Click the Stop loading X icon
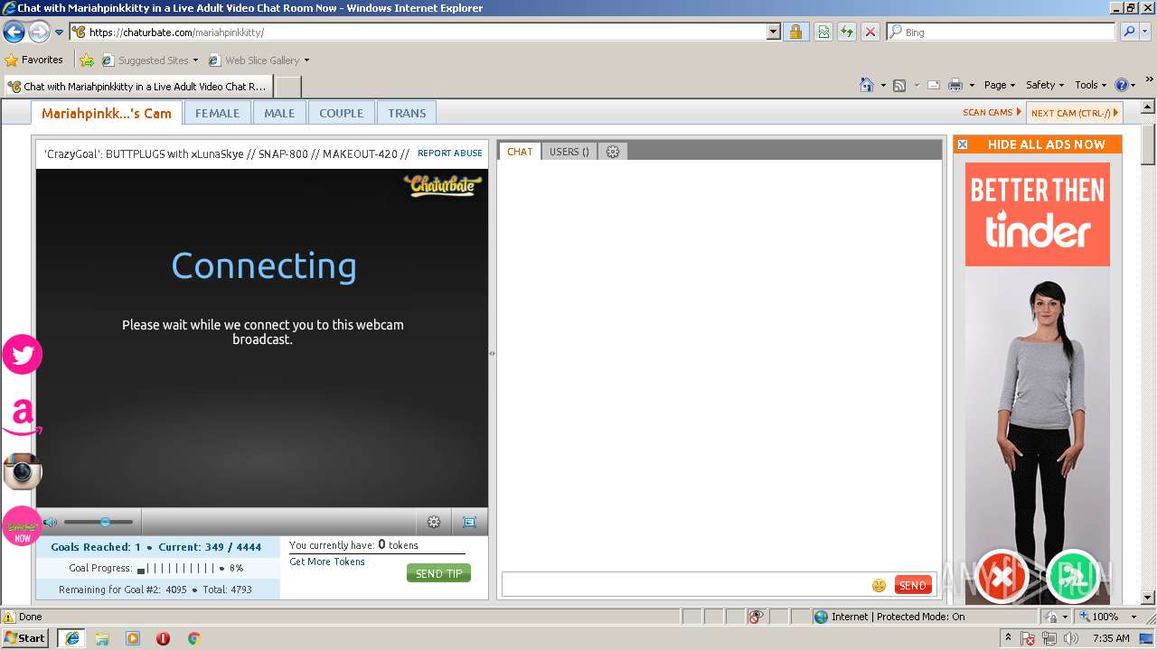Viewport: 1157px width, 650px height. pyautogui.click(x=870, y=32)
